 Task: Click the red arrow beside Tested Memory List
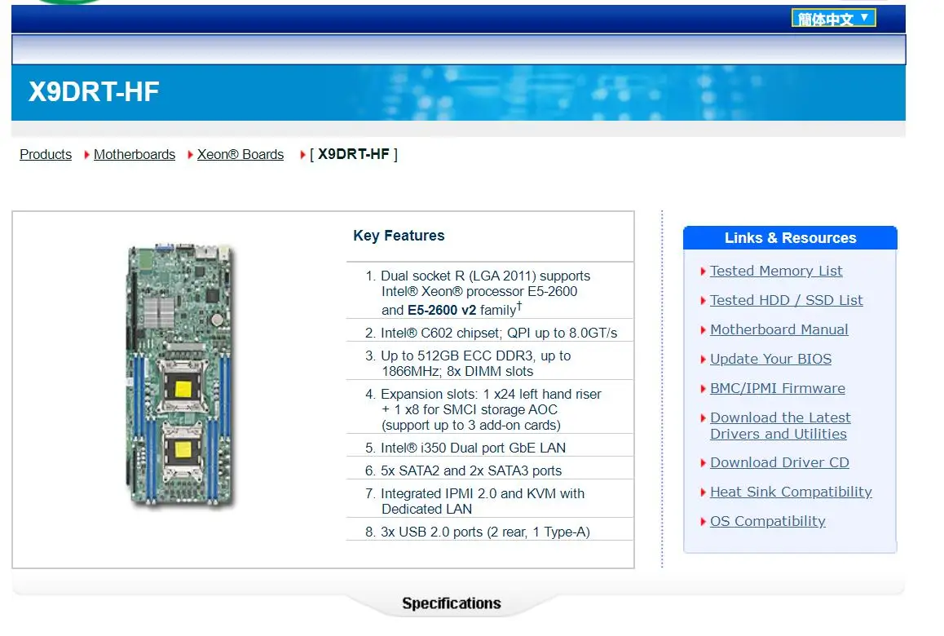703,272
